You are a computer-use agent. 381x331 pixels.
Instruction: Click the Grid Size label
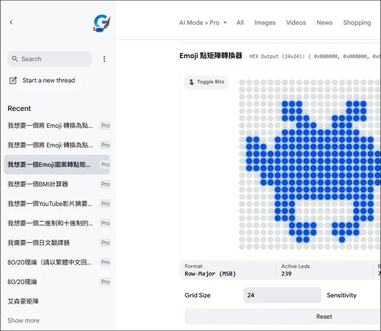197,295
